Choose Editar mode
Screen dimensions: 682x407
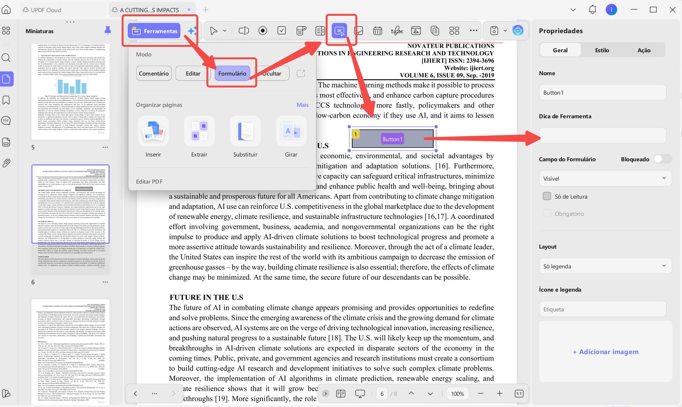click(193, 73)
